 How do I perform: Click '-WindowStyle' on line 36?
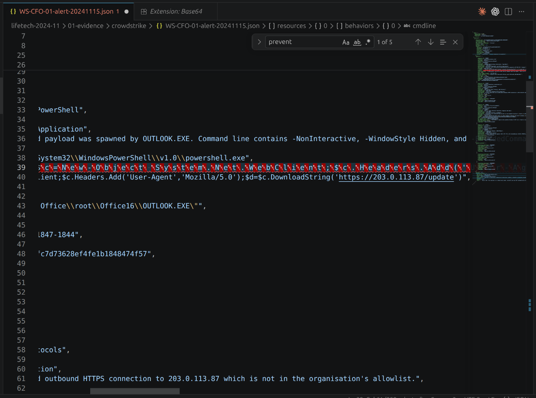click(390, 139)
